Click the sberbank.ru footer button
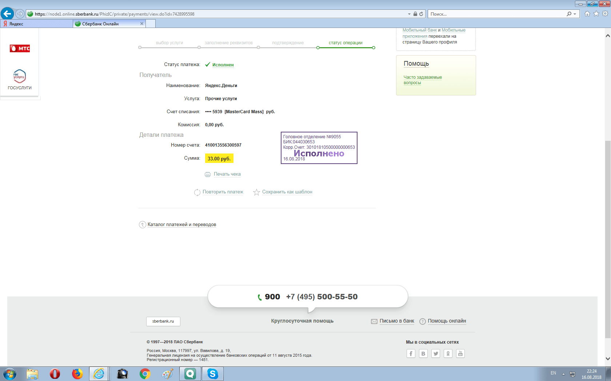 tap(163, 321)
